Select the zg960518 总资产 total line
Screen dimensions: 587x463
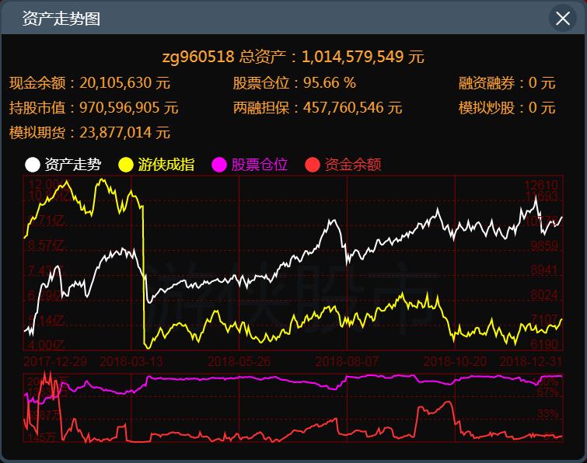[293, 57]
